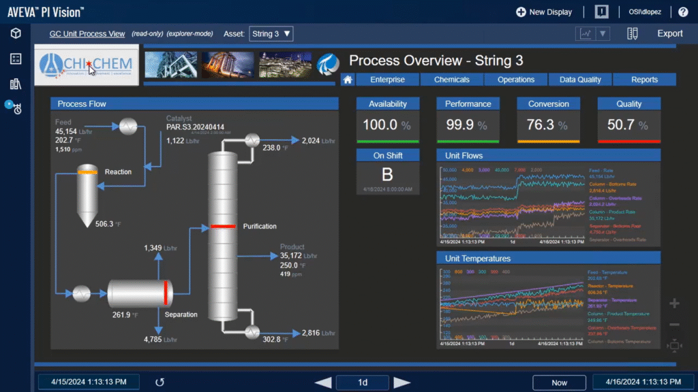Open the notifications alert icon

601,12
